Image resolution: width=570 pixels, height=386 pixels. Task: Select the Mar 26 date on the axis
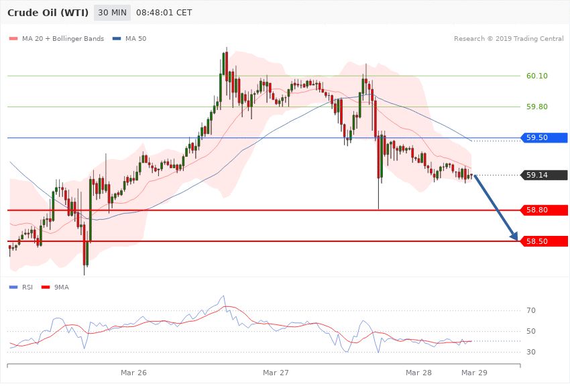tap(133, 372)
